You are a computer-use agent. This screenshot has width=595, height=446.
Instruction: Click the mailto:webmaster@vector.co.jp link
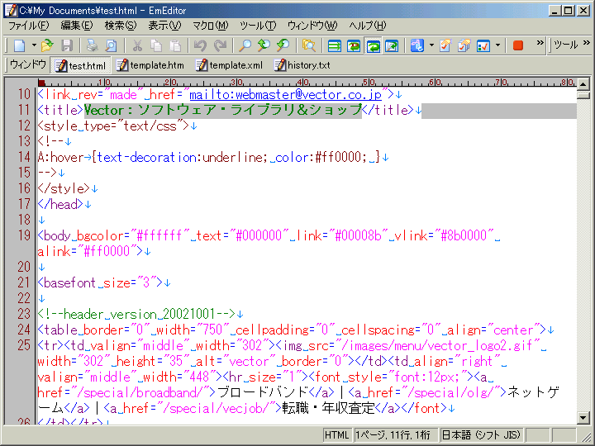click(x=285, y=94)
